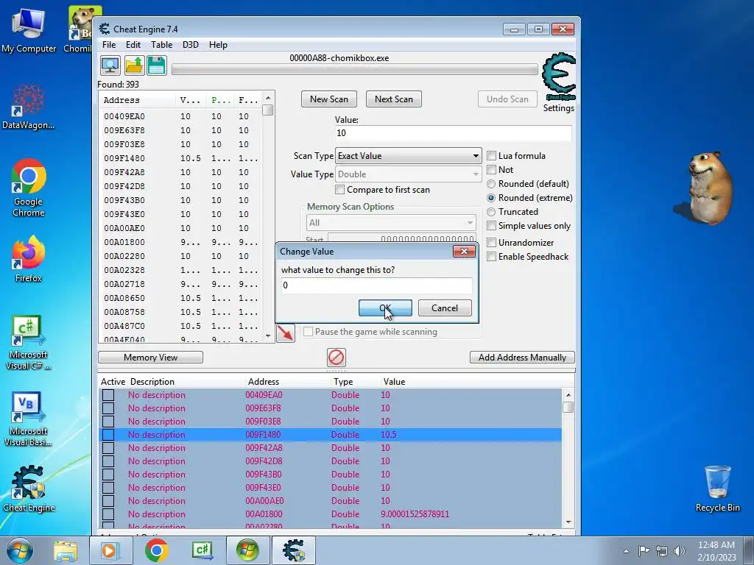
Task: Open the Help menu
Action: click(218, 45)
